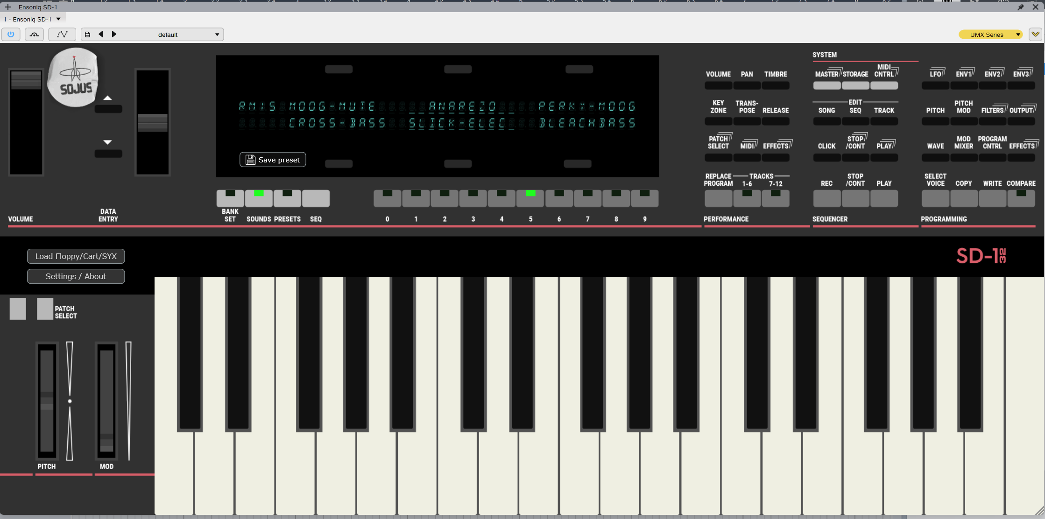
Task: Click the Mod wheel
Action: (x=107, y=401)
